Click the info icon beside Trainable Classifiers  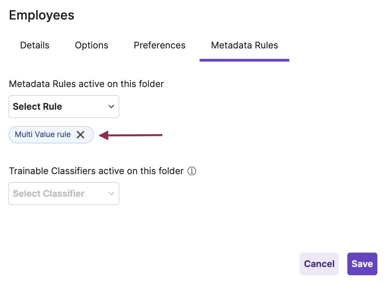tap(191, 171)
